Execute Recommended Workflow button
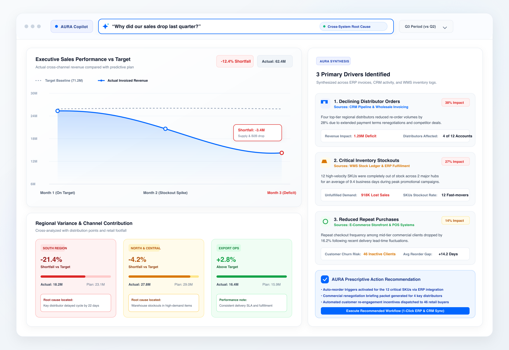 tap(395, 311)
